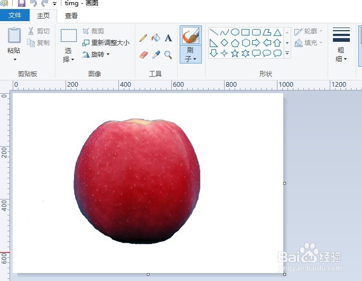Choose the Polygon shape
Image resolution: width=362 pixels, height=281 pixels.
(x=267, y=32)
